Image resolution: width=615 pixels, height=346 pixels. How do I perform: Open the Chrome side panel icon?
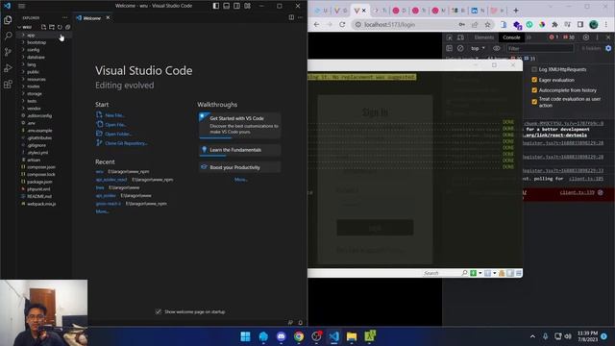tap(580, 24)
